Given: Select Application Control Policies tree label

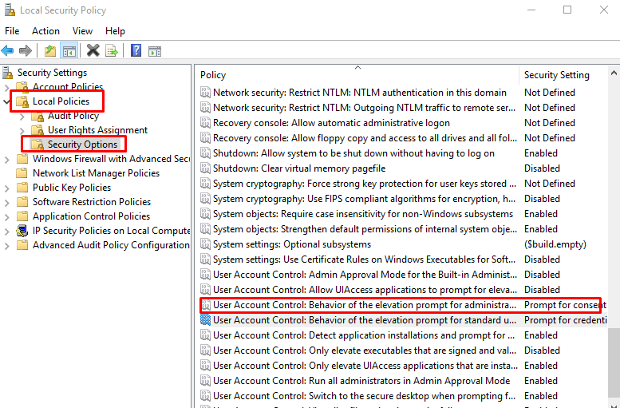Looking at the screenshot, I should (x=91, y=216).
